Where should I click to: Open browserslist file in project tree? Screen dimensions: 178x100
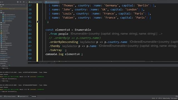coord(4,27)
